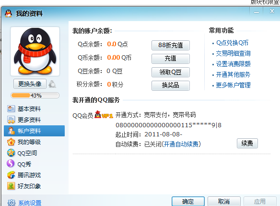This screenshot has height=206, width=280.
Task: Click the 开通自动续费 link
Action: (x=181, y=144)
